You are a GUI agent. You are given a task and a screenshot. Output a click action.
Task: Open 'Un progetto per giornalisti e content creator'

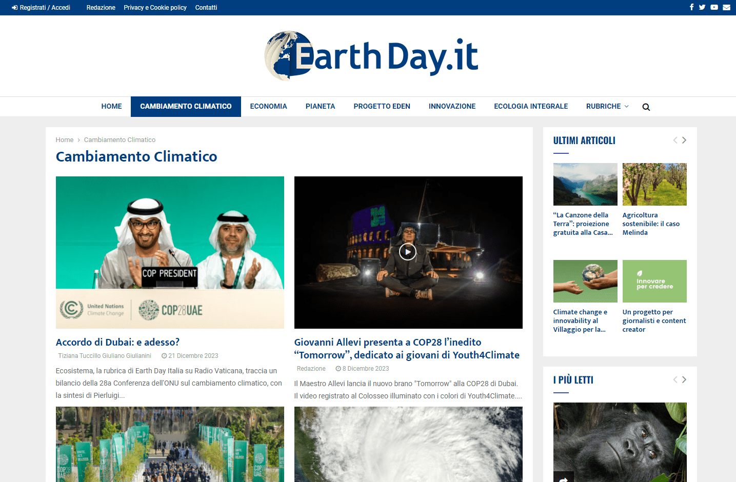pyautogui.click(x=654, y=320)
